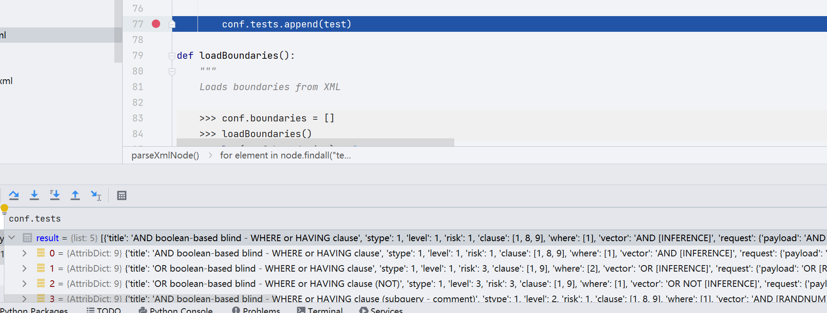
Task: Select variable row 0 AND boolean-based blind
Action: coord(415,253)
